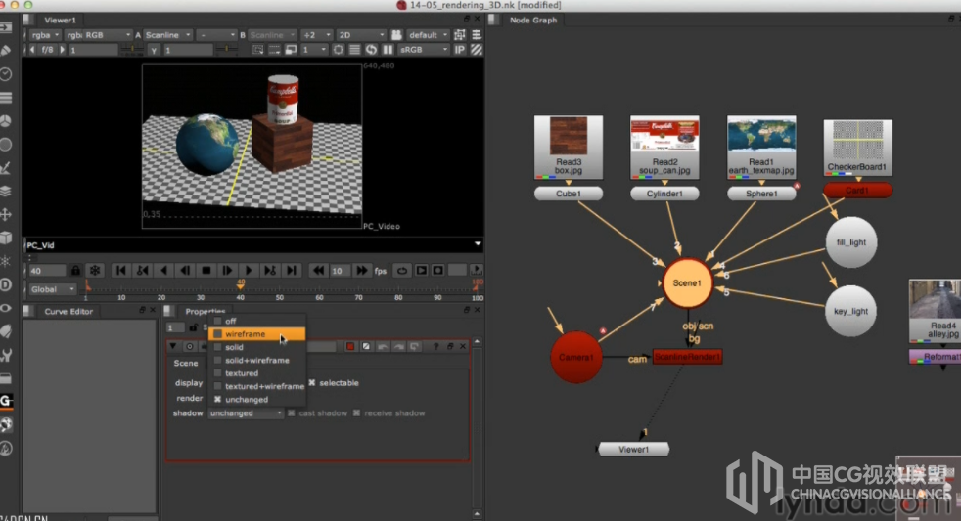
Task: Click the Draw nodes icon in left toolbar
Action: (6, 51)
